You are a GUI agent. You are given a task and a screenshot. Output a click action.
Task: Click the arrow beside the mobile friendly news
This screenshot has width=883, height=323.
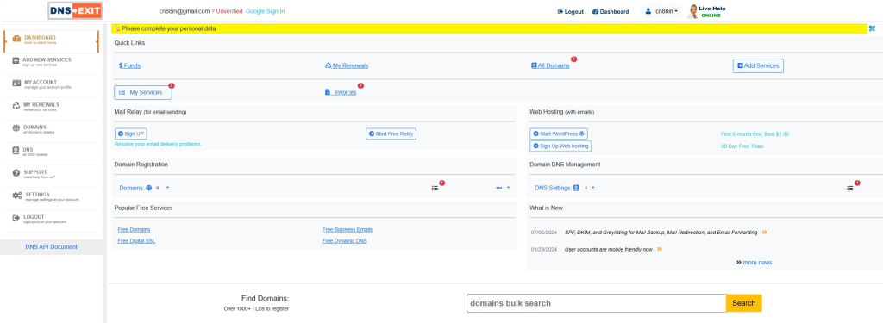[x=660, y=249]
